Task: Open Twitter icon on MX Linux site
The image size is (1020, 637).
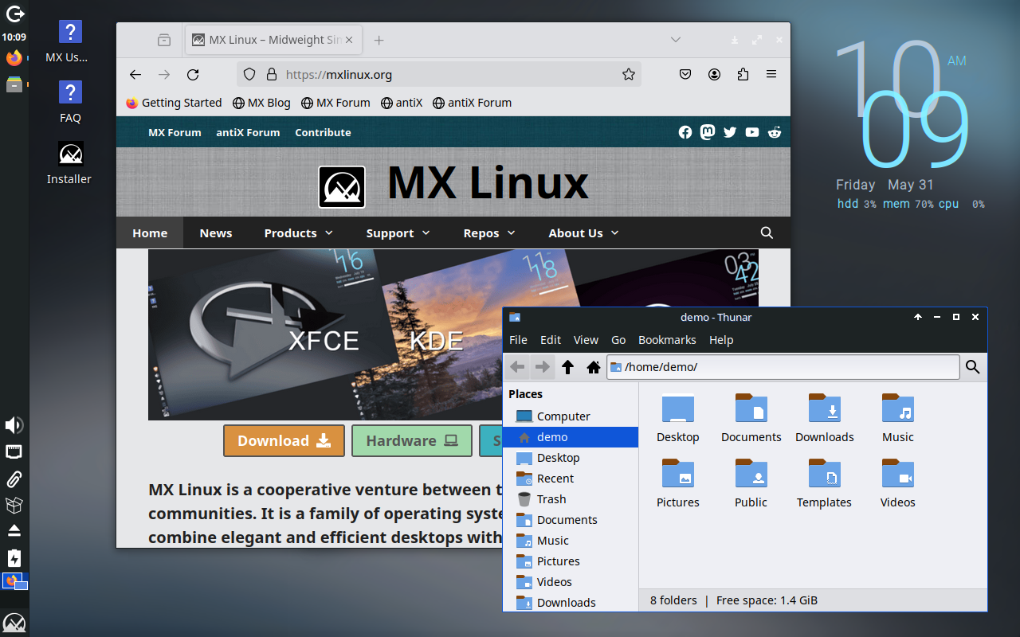Action: click(730, 132)
